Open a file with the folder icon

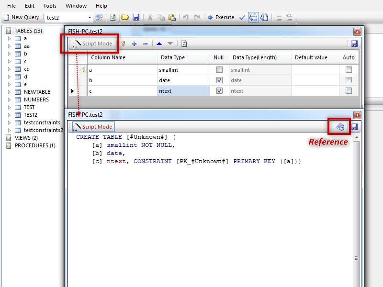(x=125, y=17)
